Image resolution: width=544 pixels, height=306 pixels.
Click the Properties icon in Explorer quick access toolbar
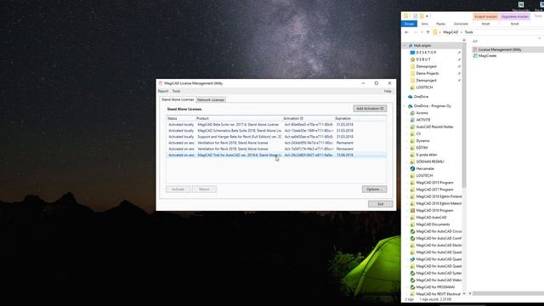point(415,16)
